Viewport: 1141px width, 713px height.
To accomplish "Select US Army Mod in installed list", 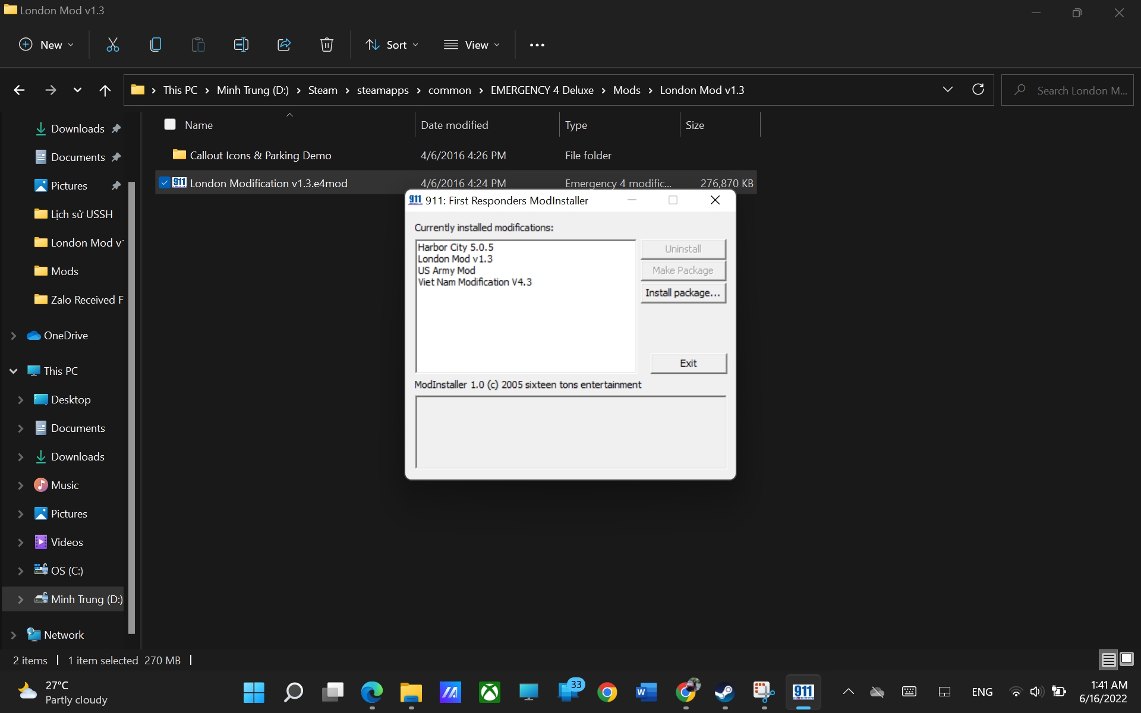I will (x=446, y=270).
